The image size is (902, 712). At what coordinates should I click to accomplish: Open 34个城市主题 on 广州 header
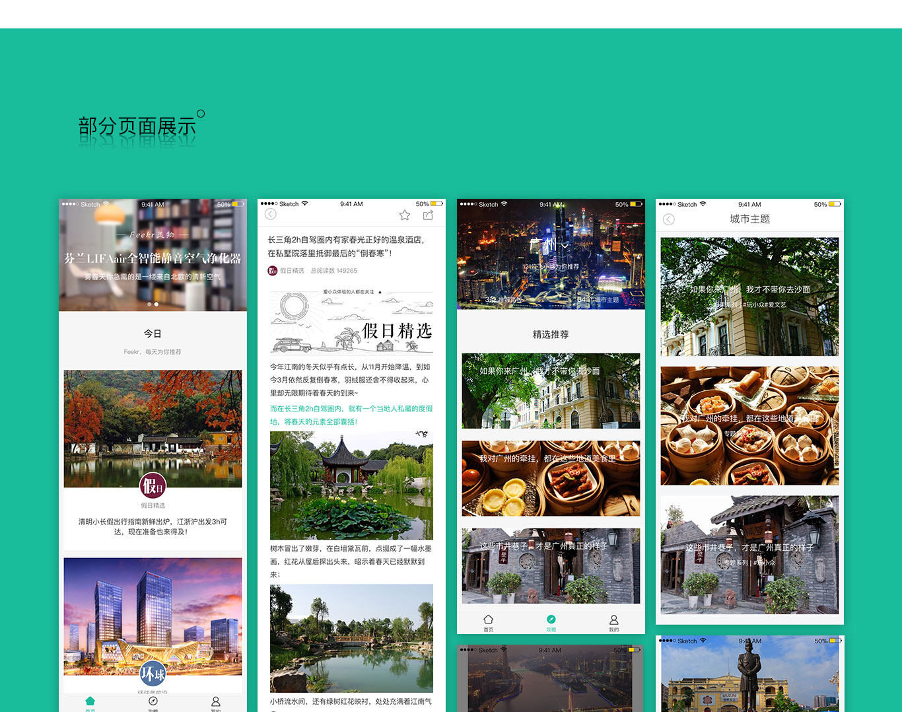[x=598, y=300]
